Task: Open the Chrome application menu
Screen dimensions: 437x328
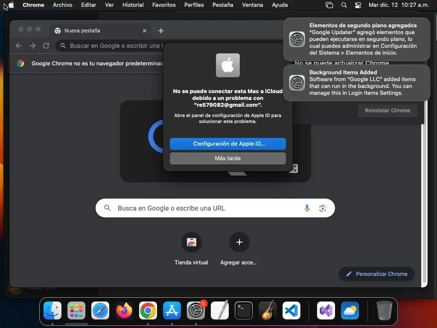Action: coord(33,5)
